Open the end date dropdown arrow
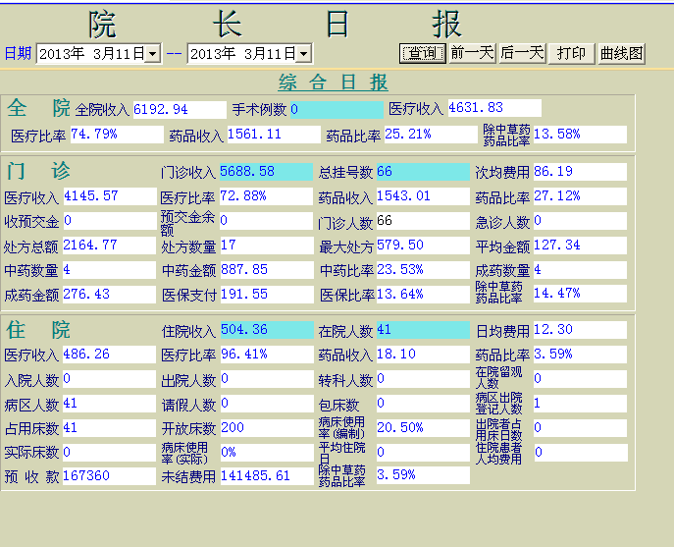 click(x=304, y=54)
